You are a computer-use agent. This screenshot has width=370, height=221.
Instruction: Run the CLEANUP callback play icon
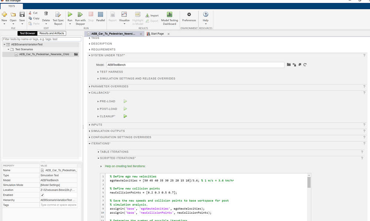pyautogui.click(x=125, y=116)
